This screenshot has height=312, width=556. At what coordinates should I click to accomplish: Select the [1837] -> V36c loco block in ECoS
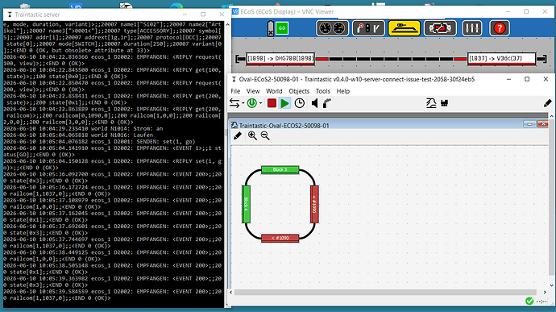(501, 59)
